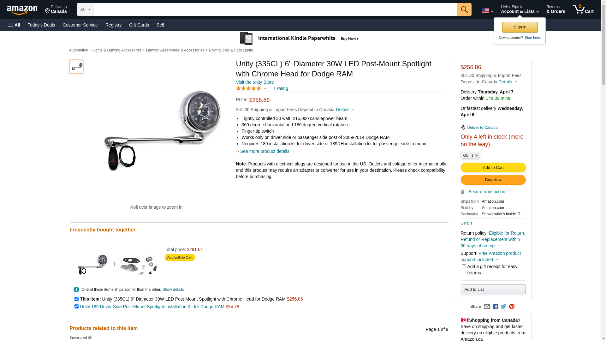The image size is (606, 341).
Task: Toggle the gift receipt checkbox
Action: 464,266
